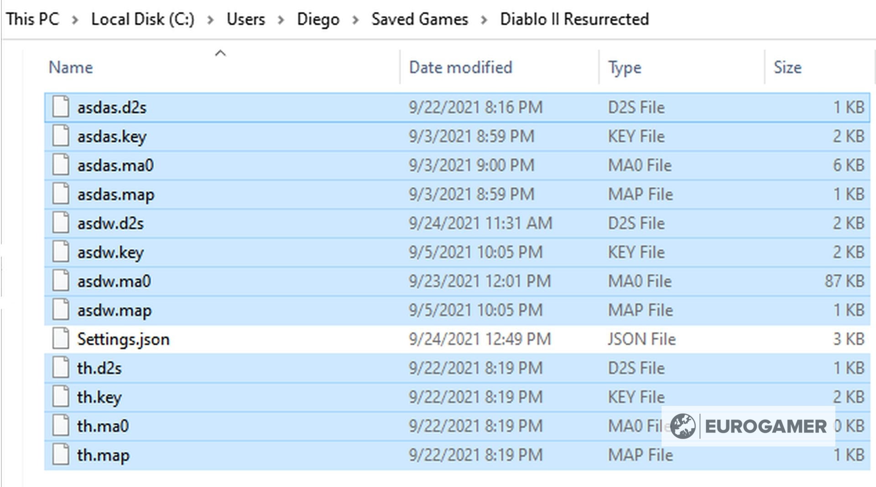Sort files by Size column
Image resolution: width=876 pixels, height=487 pixels.
coord(787,67)
